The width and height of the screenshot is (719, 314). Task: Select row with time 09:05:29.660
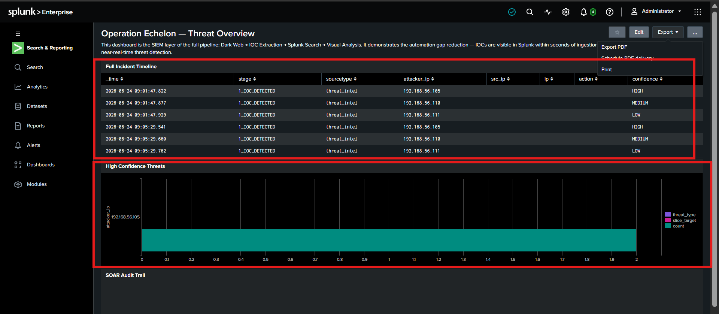pos(402,139)
